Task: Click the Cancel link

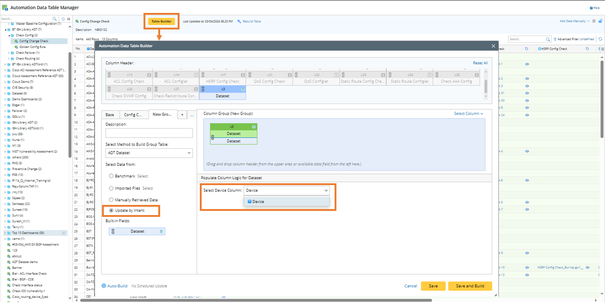Action: pyautogui.click(x=411, y=286)
